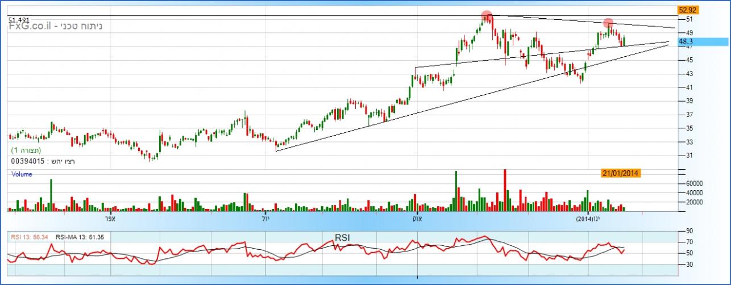731x285 pixels.
Task: Open the FxG.co.il watermark link
Action: tap(31, 27)
